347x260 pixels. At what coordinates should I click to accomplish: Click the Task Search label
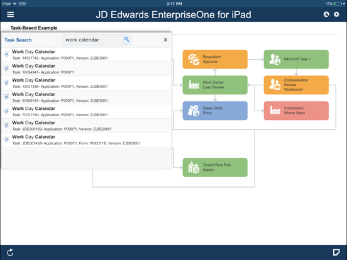[18, 40]
